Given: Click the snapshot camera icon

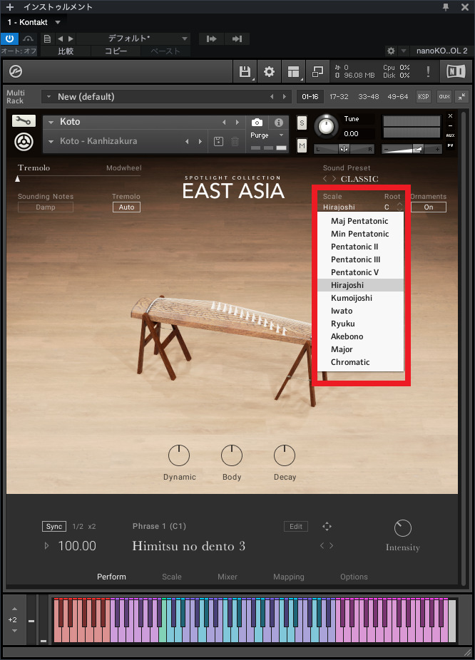Looking at the screenshot, I should pyautogui.click(x=257, y=123).
